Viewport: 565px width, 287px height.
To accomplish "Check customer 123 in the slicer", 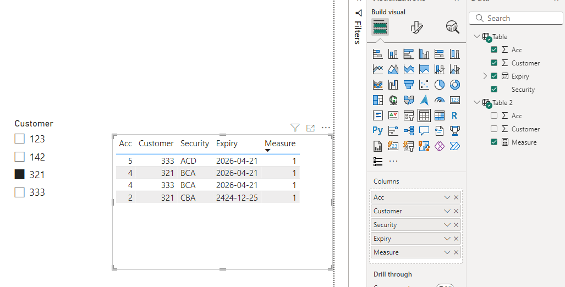I will (x=19, y=139).
